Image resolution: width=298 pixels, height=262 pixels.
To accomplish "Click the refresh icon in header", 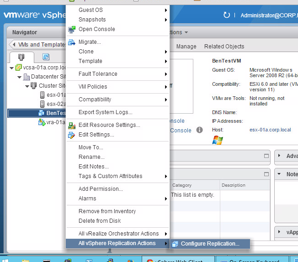I will (227, 15).
